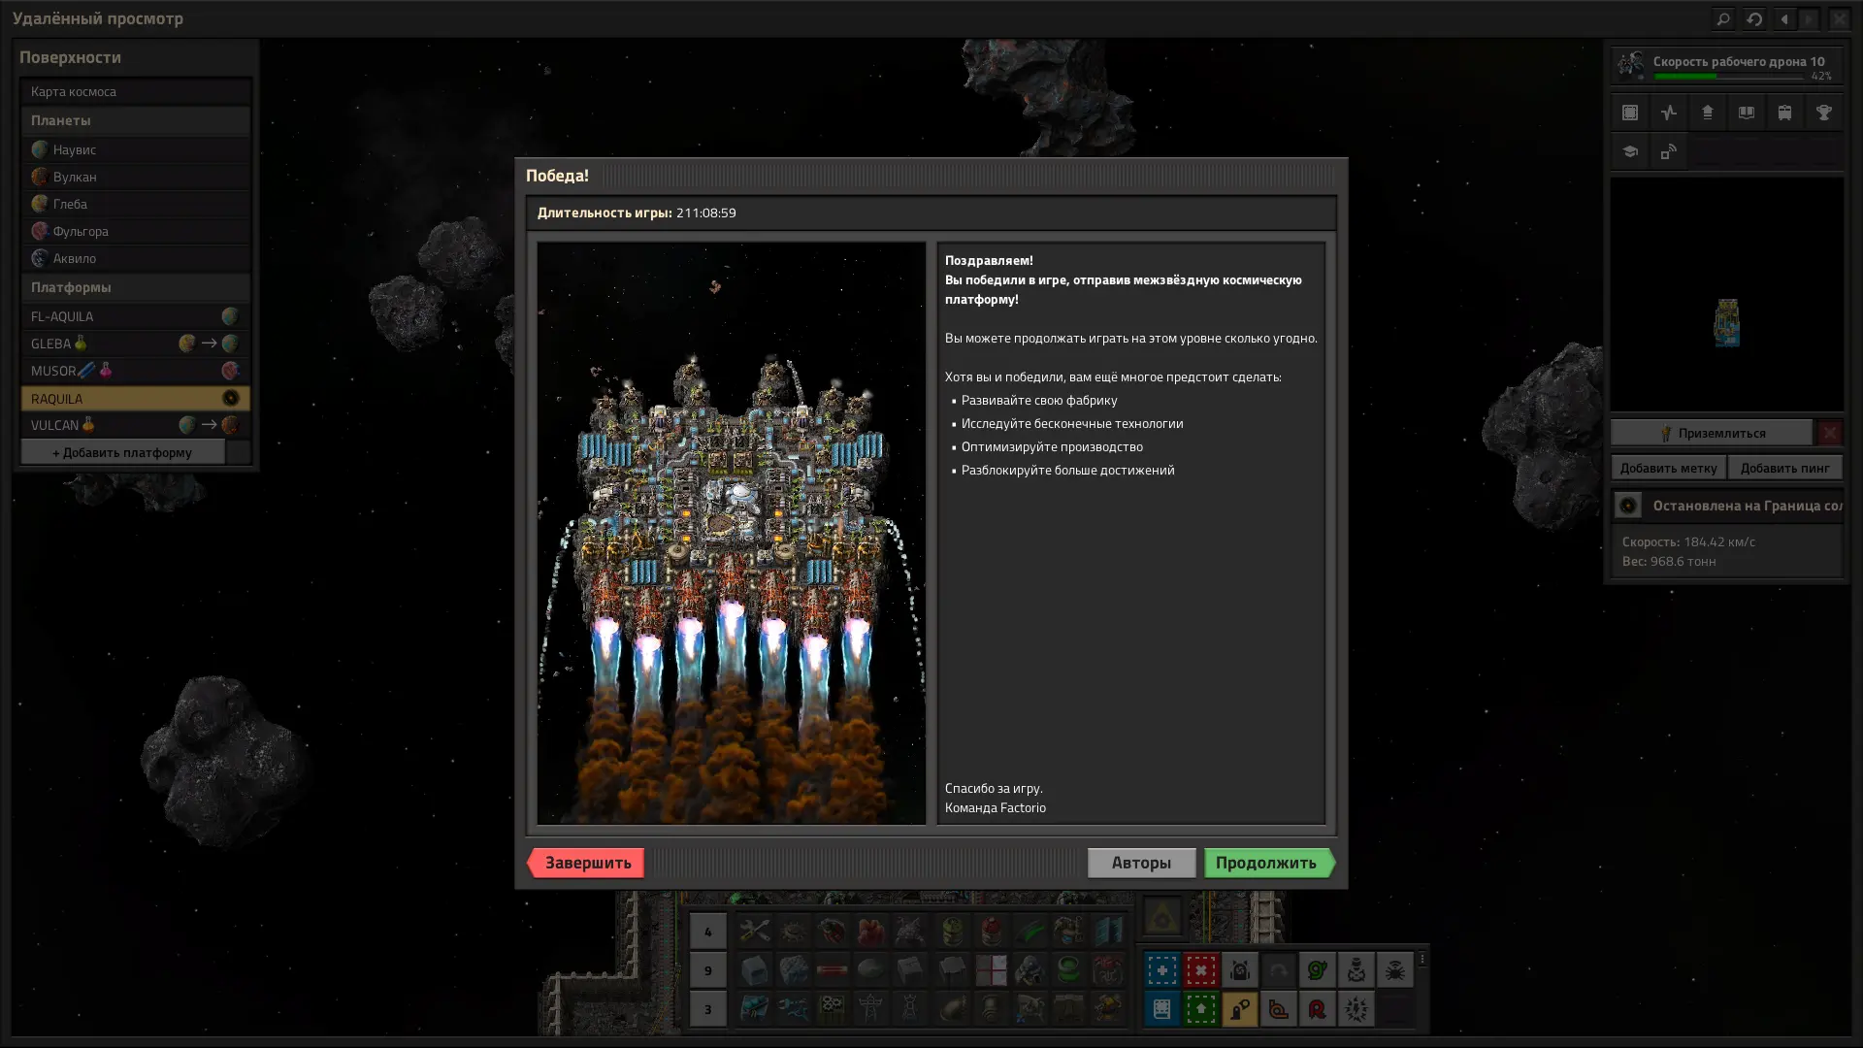Select the red deconstruction planner tool
Image resolution: width=1863 pixels, height=1048 pixels.
tap(1200, 969)
